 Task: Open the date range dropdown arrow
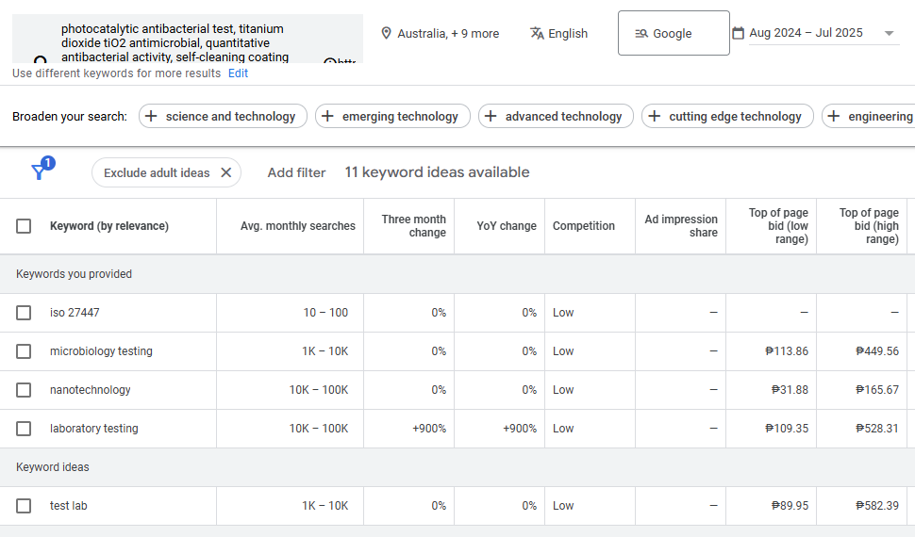(889, 34)
